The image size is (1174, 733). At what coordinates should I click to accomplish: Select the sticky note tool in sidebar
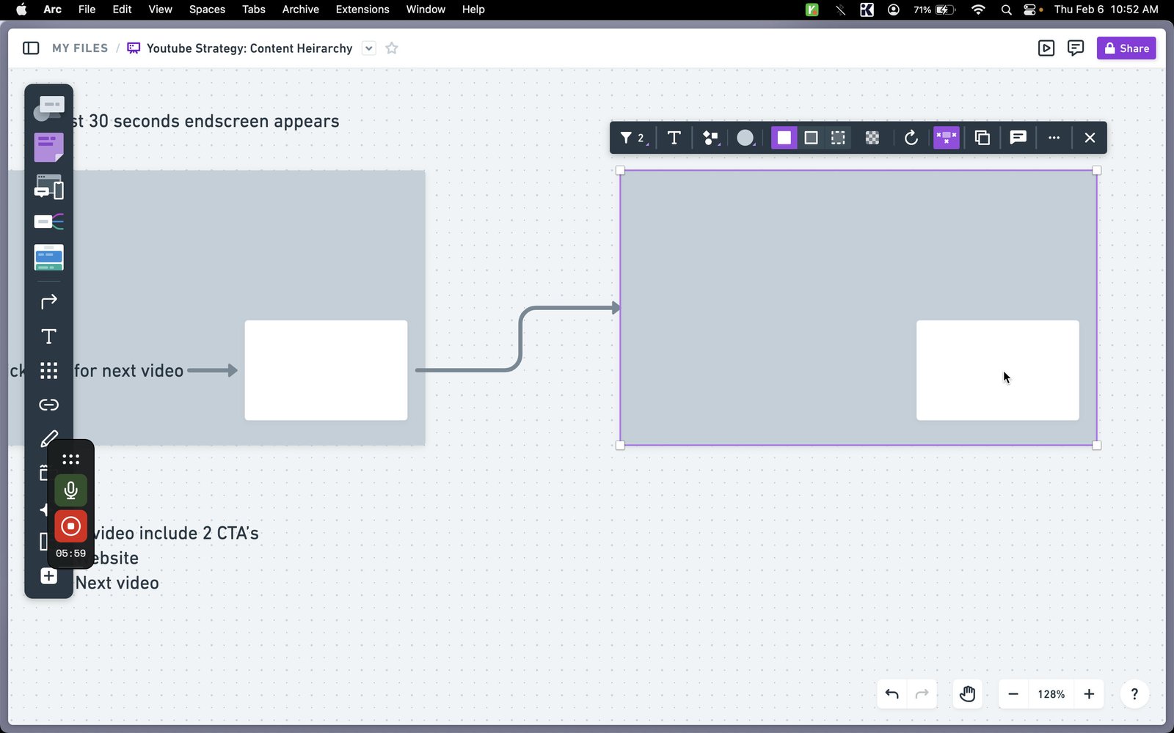[48, 147]
